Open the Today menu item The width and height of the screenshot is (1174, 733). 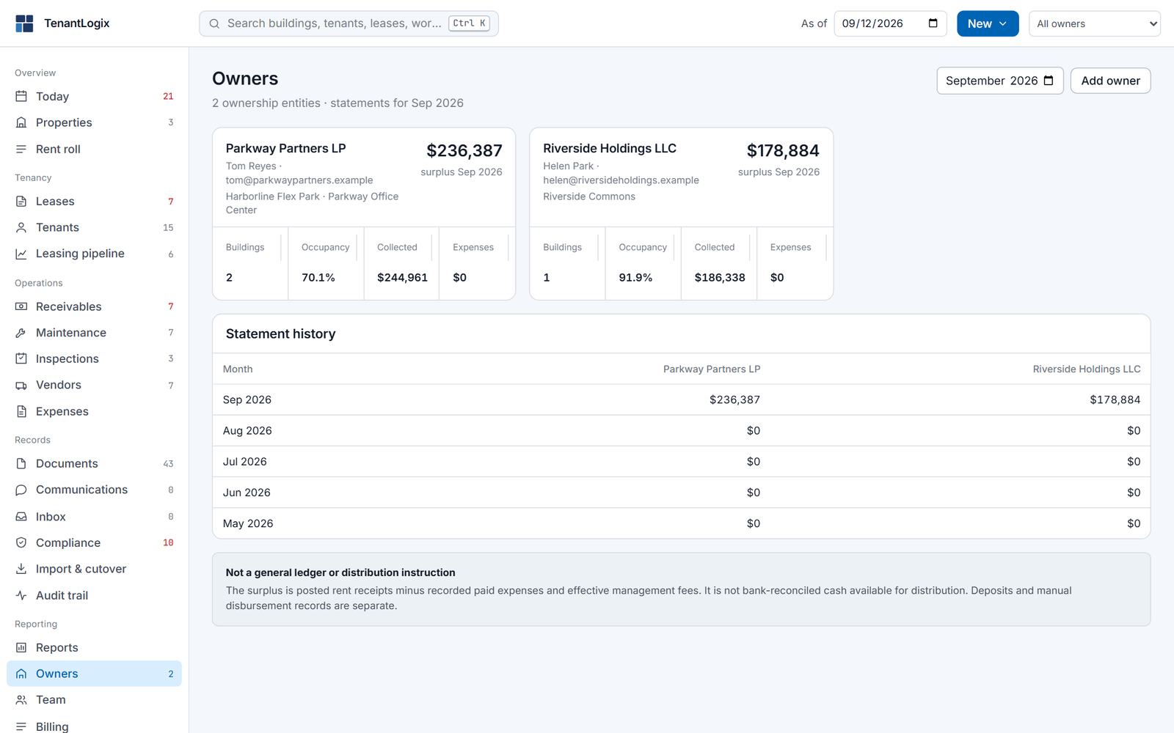click(x=94, y=96)
